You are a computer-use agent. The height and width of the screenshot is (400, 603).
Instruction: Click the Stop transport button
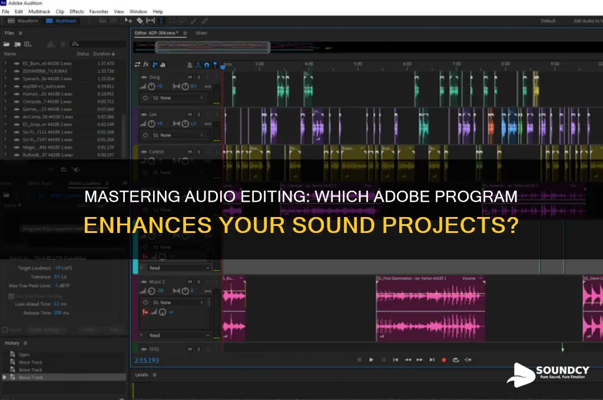(x=359, y=360)
